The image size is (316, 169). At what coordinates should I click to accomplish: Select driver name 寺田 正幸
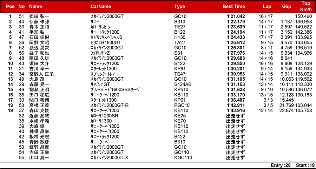pos(39,153)
